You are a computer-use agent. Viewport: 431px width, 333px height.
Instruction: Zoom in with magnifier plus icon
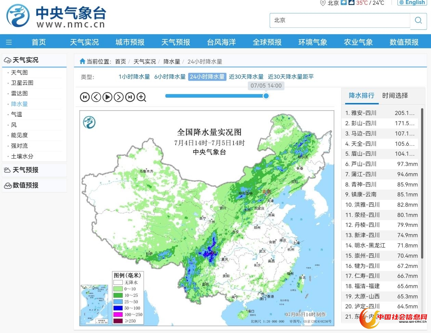point(142,97)
